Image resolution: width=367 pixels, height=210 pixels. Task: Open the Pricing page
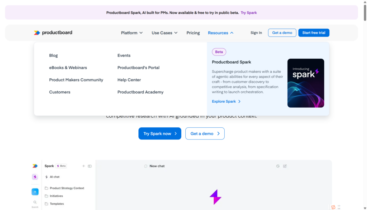point(193,33)
